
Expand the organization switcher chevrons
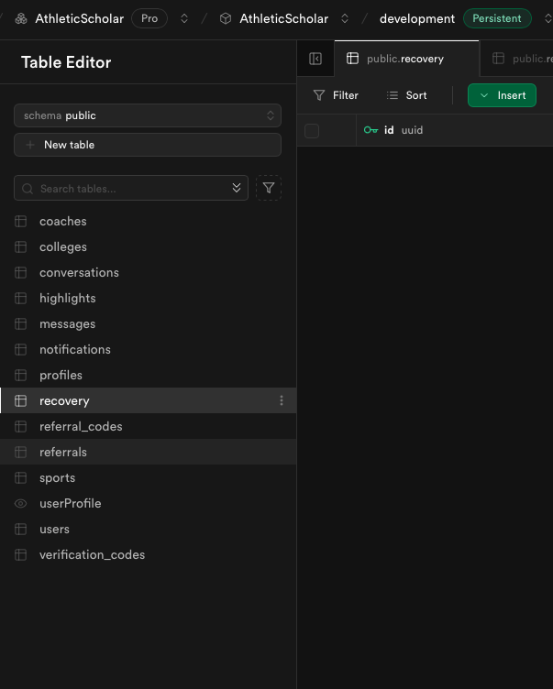pyautogui.click(x=184, y=18)
